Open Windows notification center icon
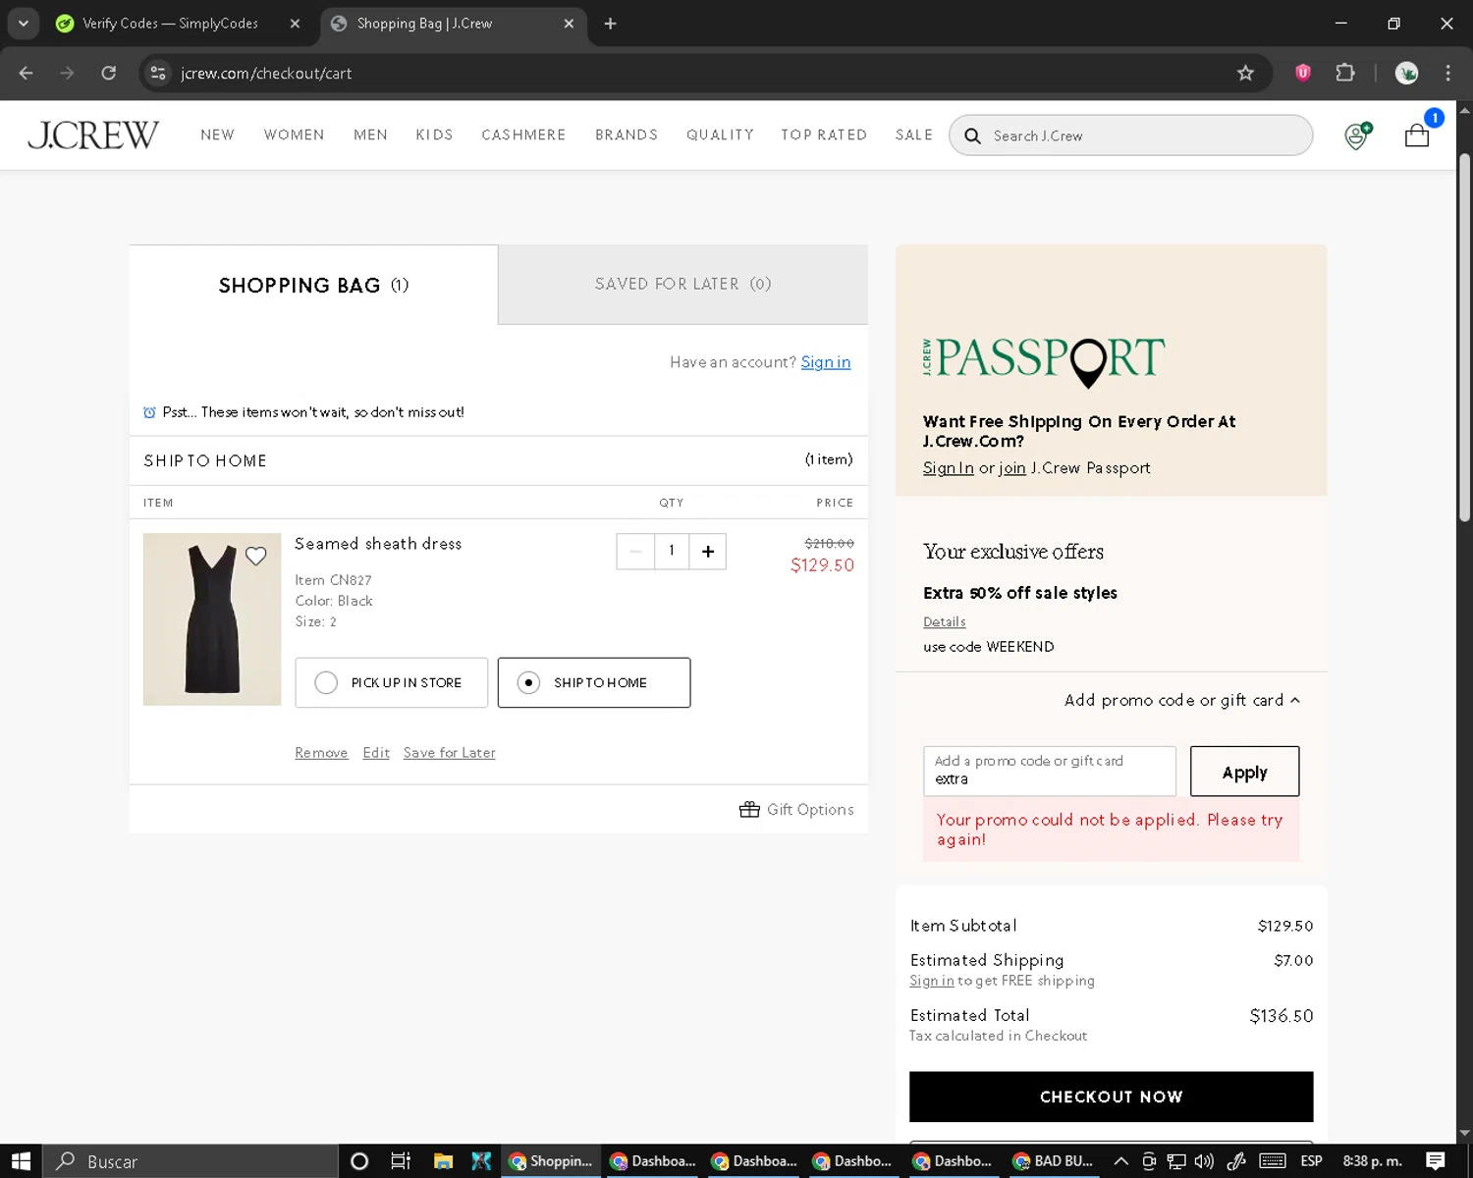Image resolution: width=1473 pixels, height=1178 pixels. click(1436, 1161)
